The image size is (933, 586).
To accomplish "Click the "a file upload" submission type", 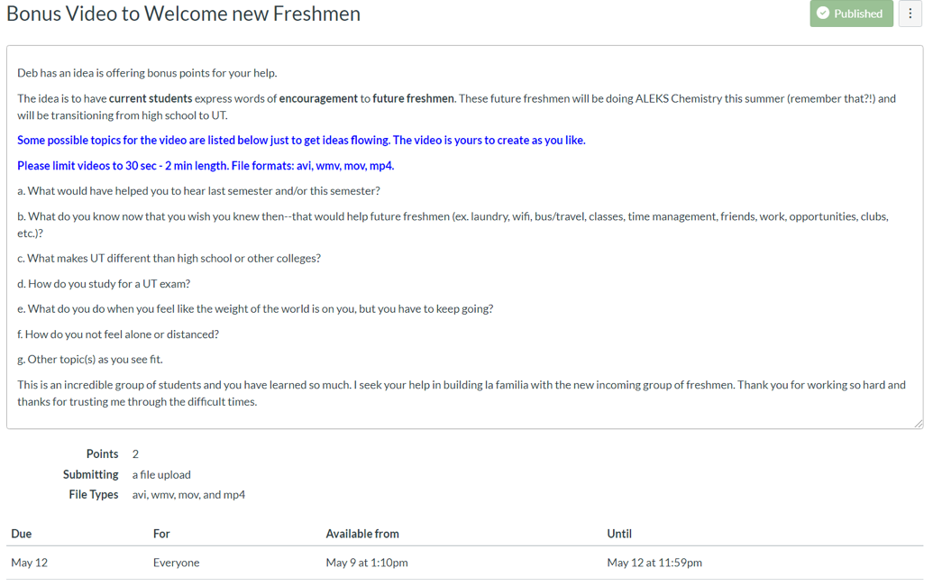I will [x=161, y=475].
